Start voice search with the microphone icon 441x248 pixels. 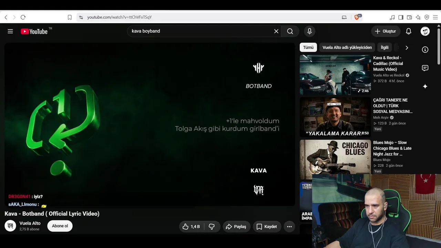click(x=310, y=31)
